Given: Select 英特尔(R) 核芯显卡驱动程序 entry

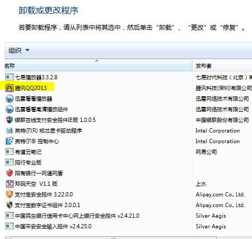Looking at the screenshot, I should [x=48, y=130].
